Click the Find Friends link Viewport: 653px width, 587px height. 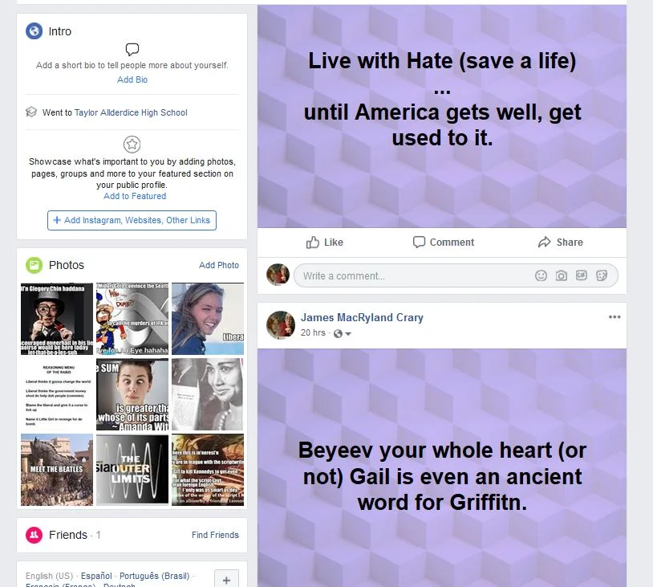(215, 535)
